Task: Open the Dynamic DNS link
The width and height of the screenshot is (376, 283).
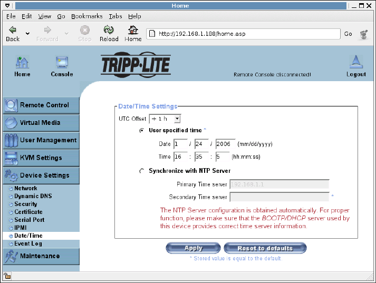Action: [33, 196]
